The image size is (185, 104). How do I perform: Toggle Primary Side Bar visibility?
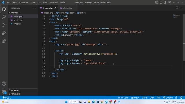click(157, 3)
